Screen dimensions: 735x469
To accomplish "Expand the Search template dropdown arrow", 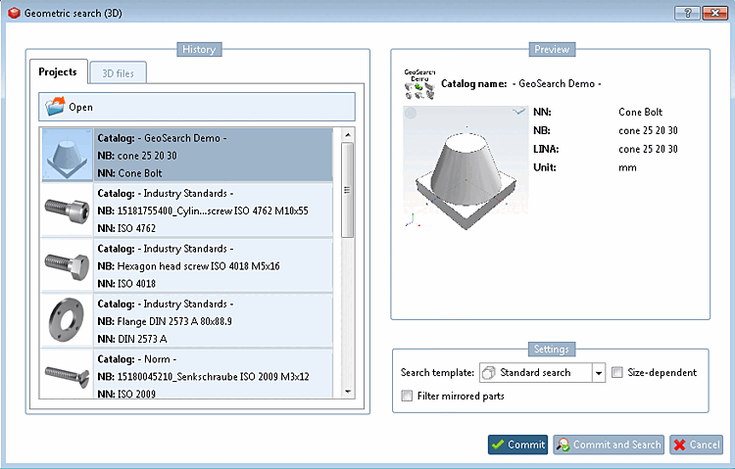I will coord(599,373).
